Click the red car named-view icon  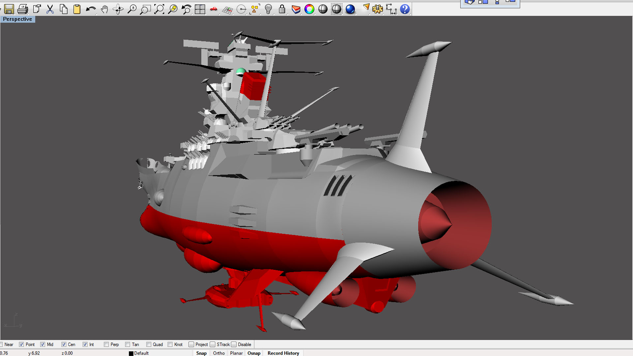(x=214, y=9)
